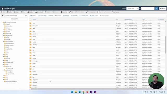Viewport: 167px width, 94px height.
Task: Click Go next to path field
Action: [26, 16]
